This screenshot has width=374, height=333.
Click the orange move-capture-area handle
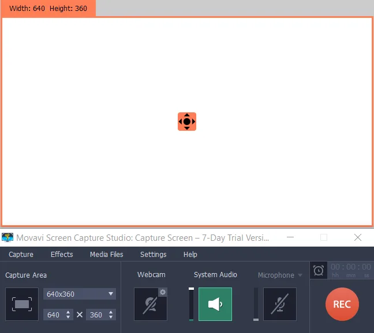pos(187,122)
